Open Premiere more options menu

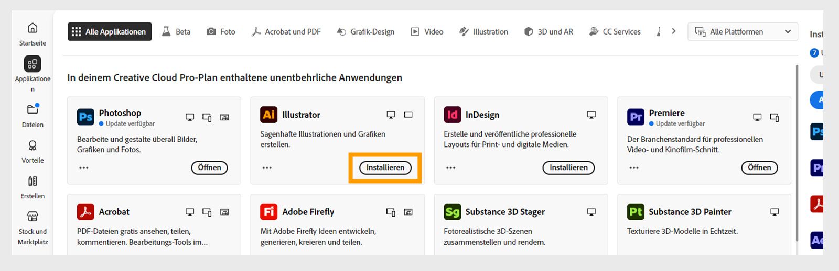pyautogui.click(x=634, y=168)
